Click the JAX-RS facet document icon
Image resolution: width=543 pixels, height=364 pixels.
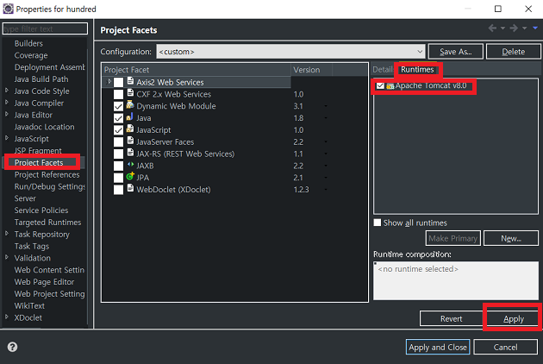[x=130, y=153]
